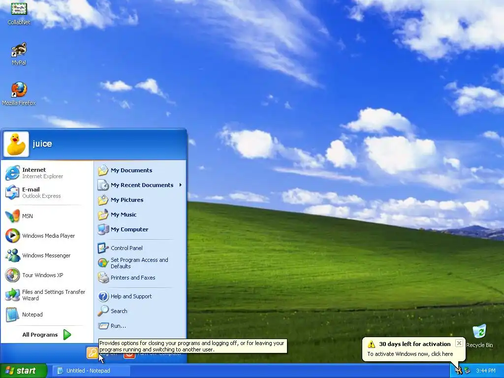Select the MyPal desktop shortcut
The width and height of the screenshot is (504, 378).
(x=19, y=54)
